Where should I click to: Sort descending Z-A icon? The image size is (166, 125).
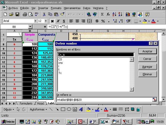point(120,14)
